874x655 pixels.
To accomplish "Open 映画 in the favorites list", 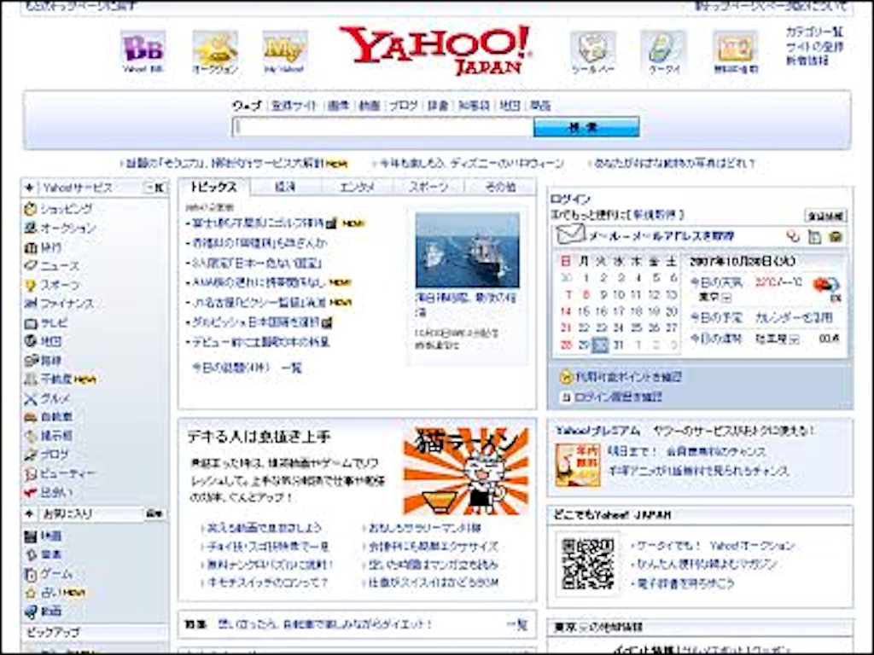I will [44, 536].
